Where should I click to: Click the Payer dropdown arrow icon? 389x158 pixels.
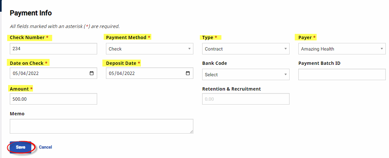coord(382,49)
